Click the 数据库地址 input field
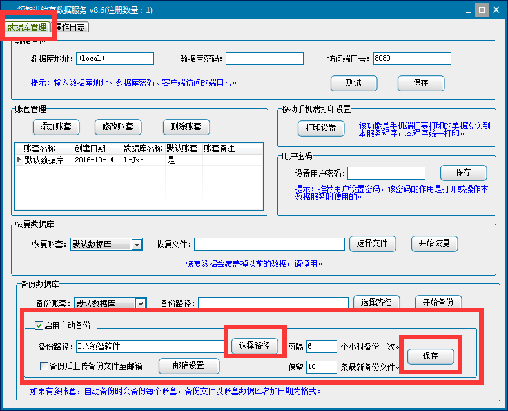This screenshot has width=508, height=411. pyautogui.click(x=115, y=59)
